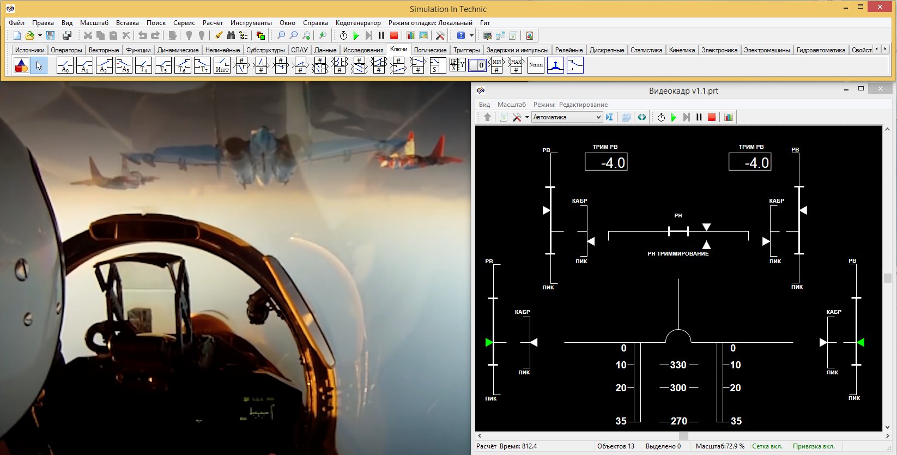Start calculation with play in Видеокадр window
Screen dimensions: 897x455
pyautogui.click(x=674, y=117)
